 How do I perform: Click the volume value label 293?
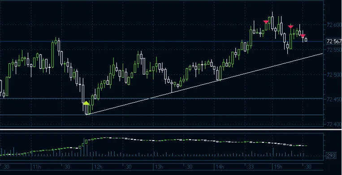pyautogui.click(x=331, y=156)
